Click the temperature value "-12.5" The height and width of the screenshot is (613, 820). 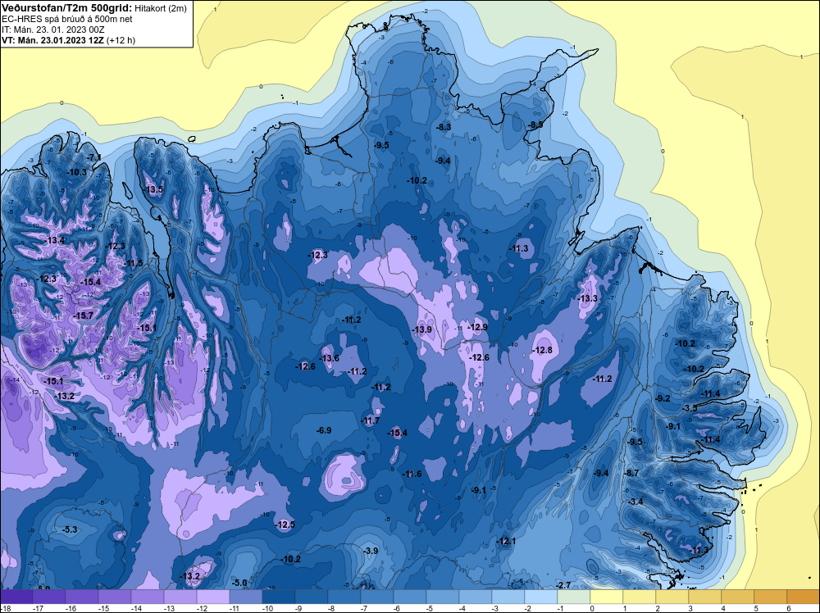pos(285,524)
